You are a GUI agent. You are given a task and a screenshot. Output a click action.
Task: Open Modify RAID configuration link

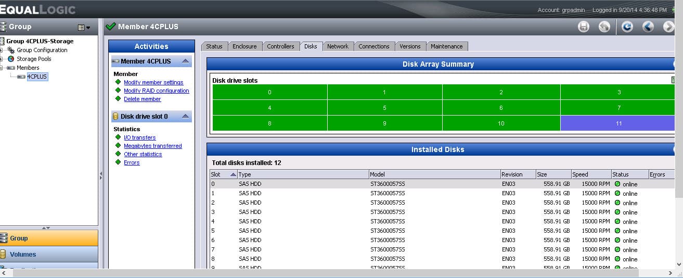click(x=157, y=91)
